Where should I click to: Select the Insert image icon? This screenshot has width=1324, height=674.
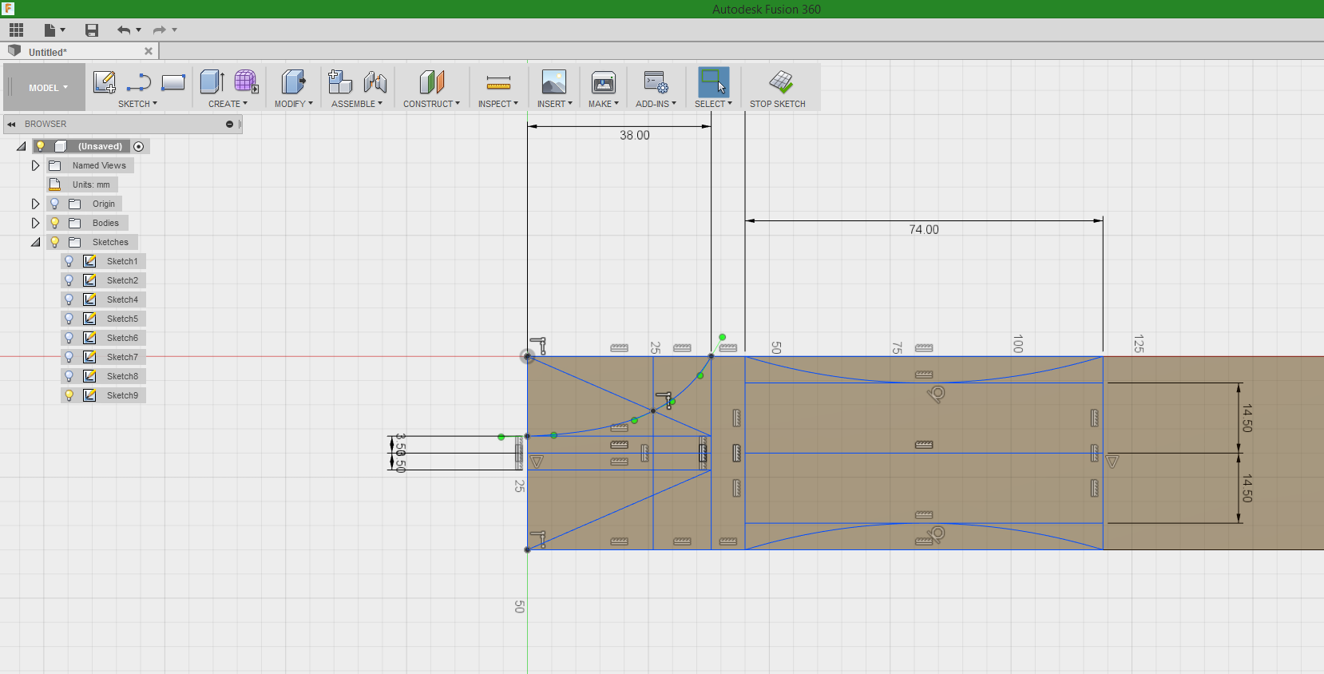tap(554, 81)
